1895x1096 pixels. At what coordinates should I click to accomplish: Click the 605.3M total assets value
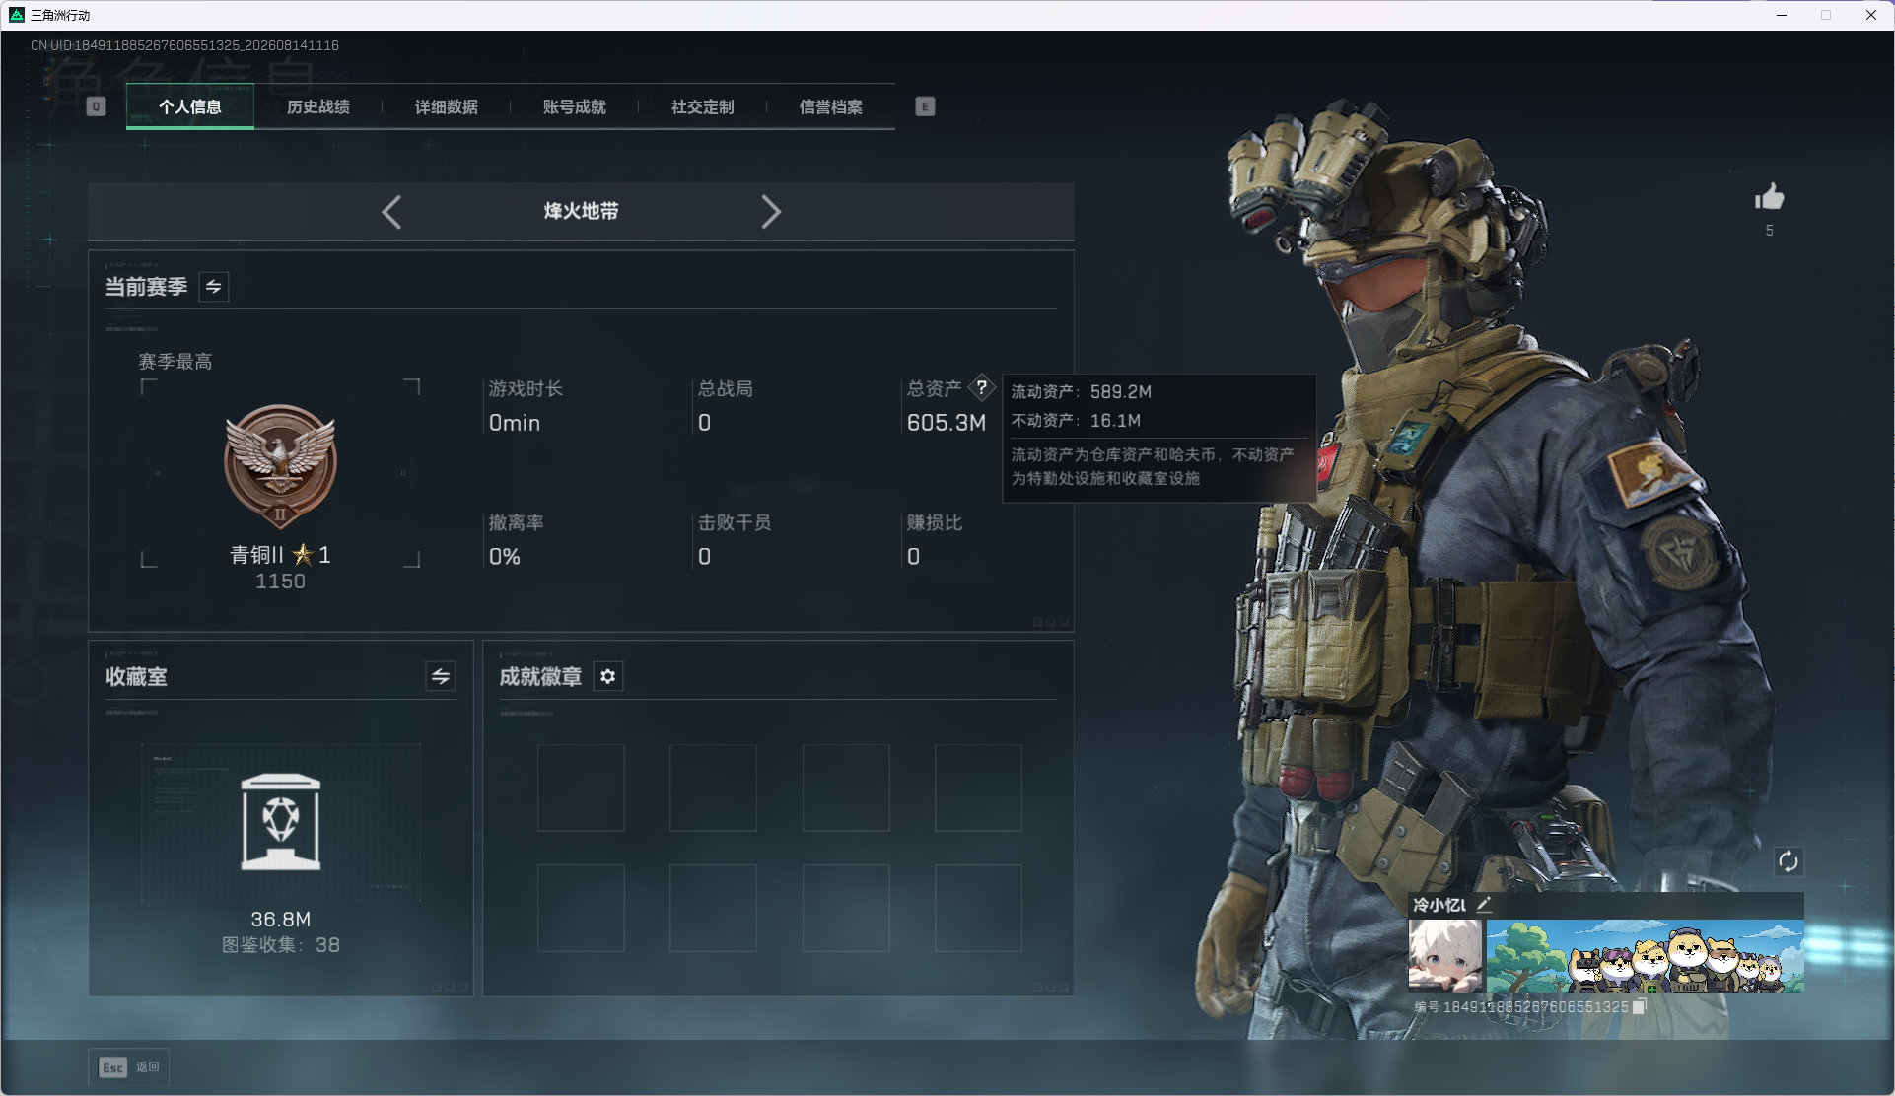tap(947, 423)
